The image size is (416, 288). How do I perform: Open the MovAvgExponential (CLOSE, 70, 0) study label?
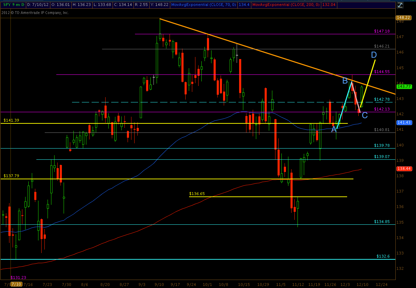[x=209, y=5]
